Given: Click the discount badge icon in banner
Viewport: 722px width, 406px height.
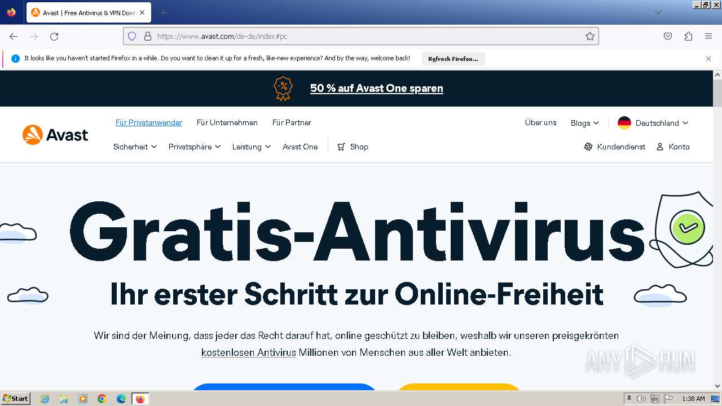Looking at the screenshot, I should point(283,89).
